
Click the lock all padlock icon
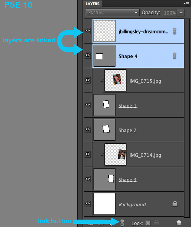click(157, 223)
